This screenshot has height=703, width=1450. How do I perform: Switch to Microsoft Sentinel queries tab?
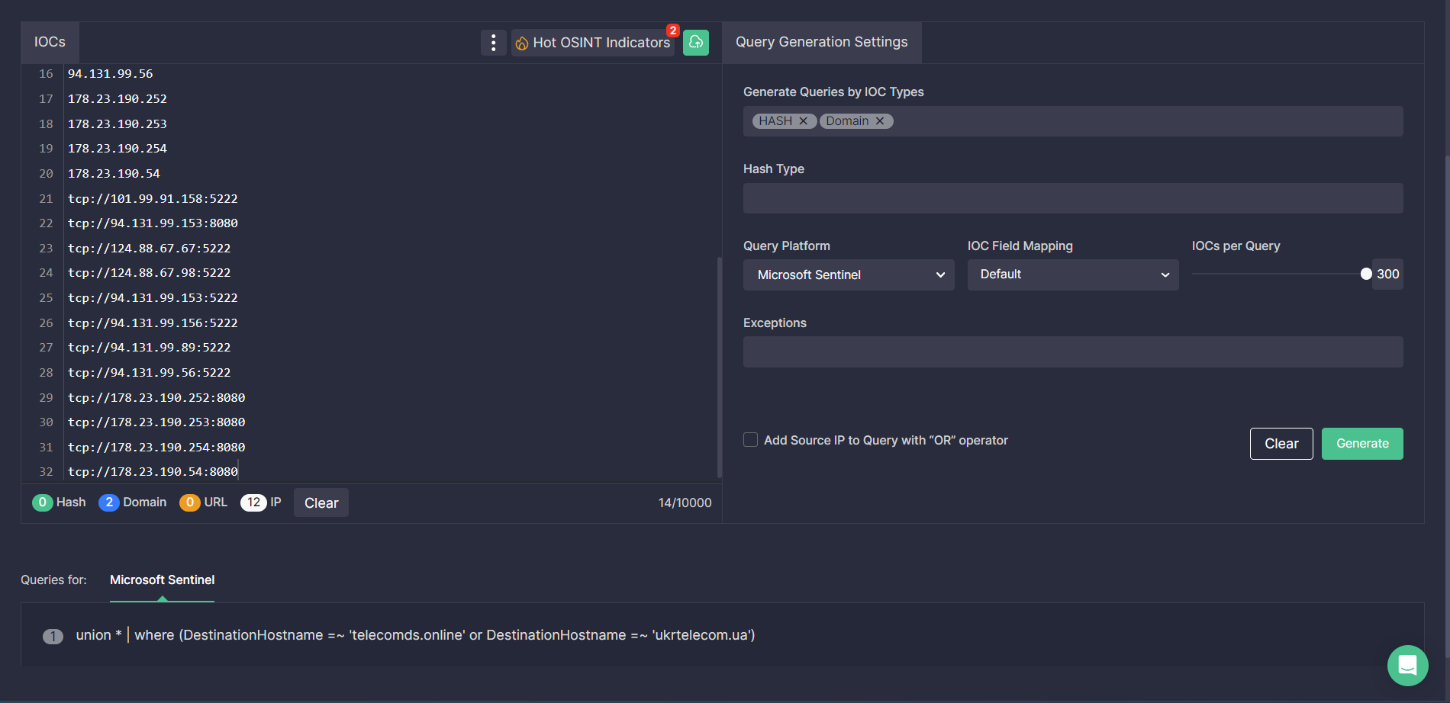[162, 580]
